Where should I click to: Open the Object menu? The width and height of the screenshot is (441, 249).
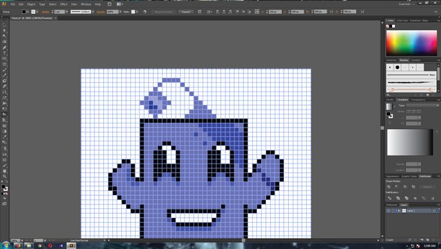tap(31, 4)
